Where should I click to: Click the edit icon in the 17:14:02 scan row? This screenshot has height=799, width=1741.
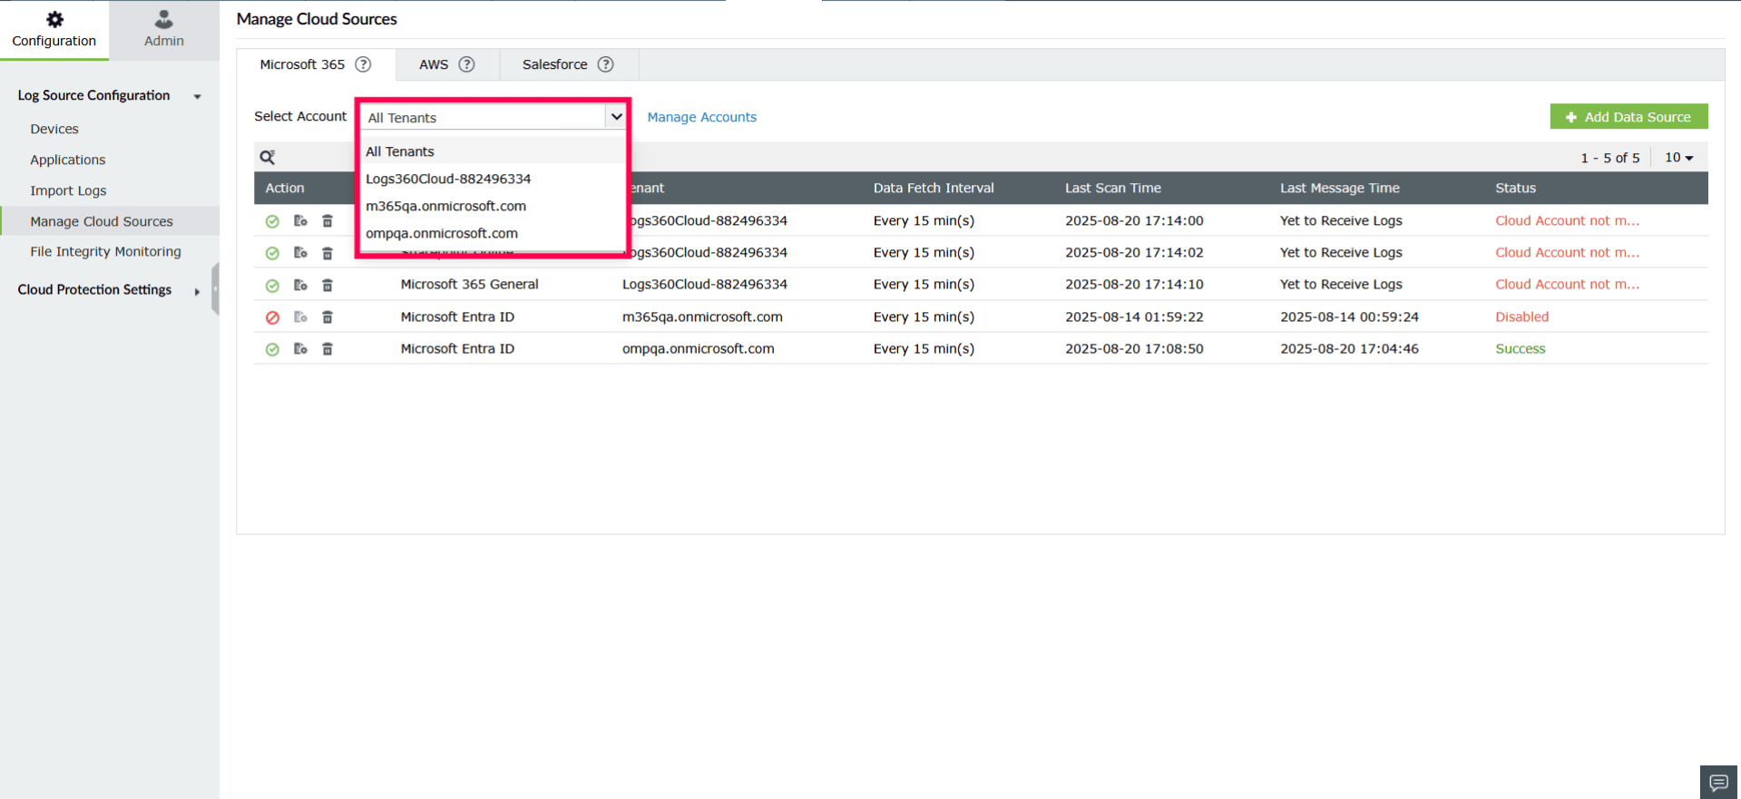point(300,253)
